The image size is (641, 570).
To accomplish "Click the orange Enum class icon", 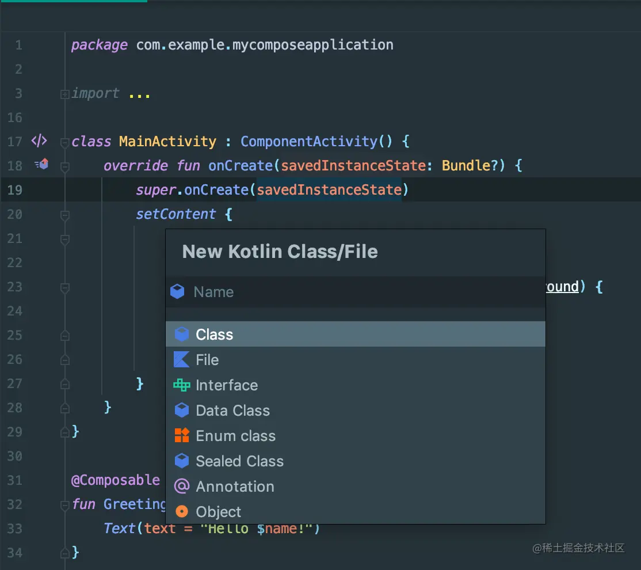I will point(181,435).
